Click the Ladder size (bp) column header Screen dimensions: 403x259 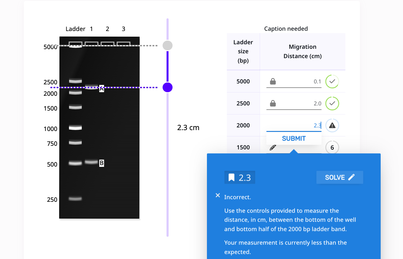(243, 51)
